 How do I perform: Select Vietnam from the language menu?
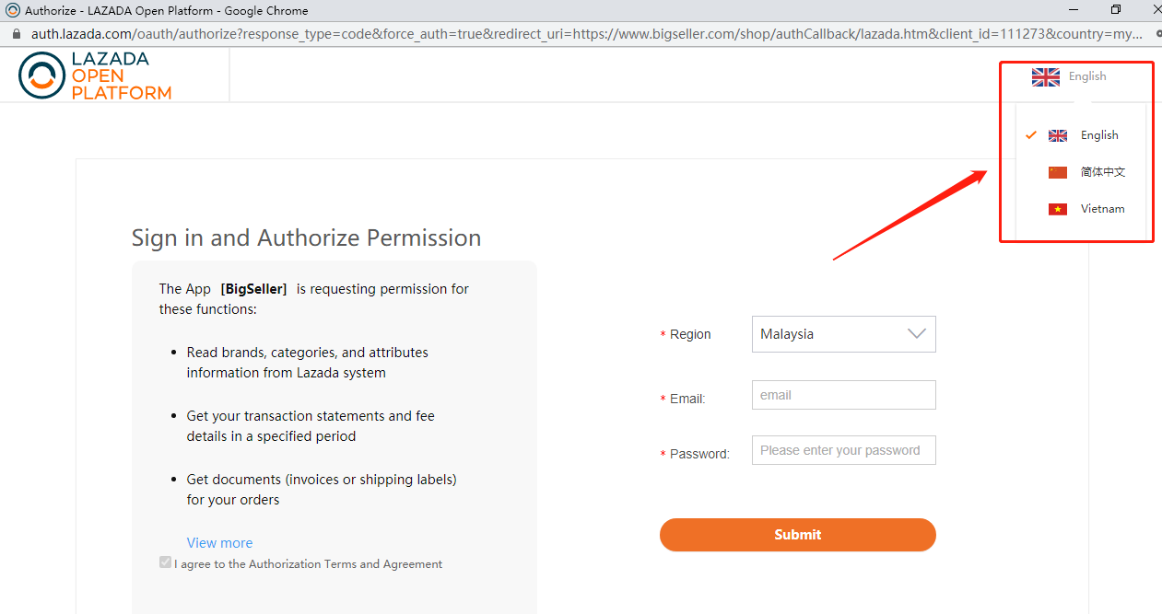click(x=1102, y=209)
